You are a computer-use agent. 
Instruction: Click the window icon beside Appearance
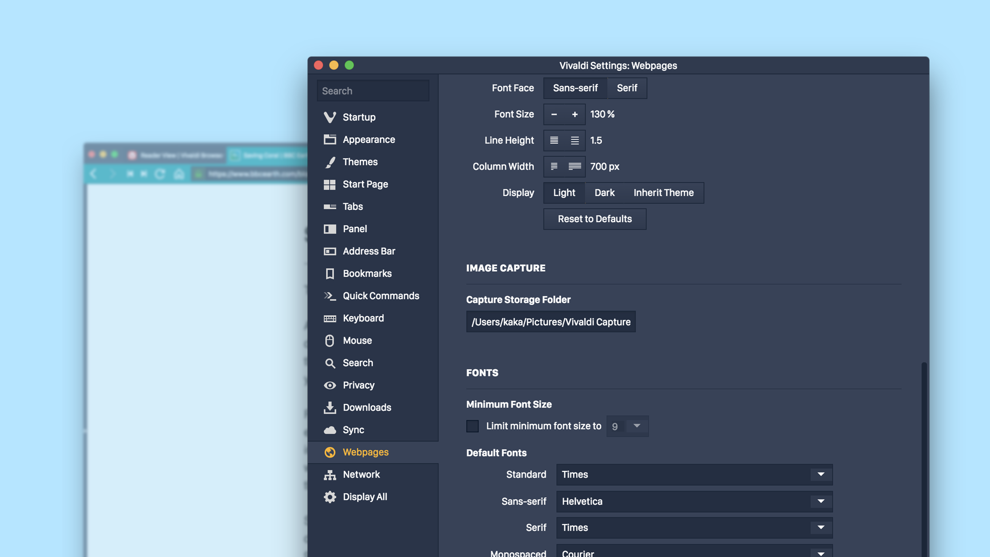[330, 140]
